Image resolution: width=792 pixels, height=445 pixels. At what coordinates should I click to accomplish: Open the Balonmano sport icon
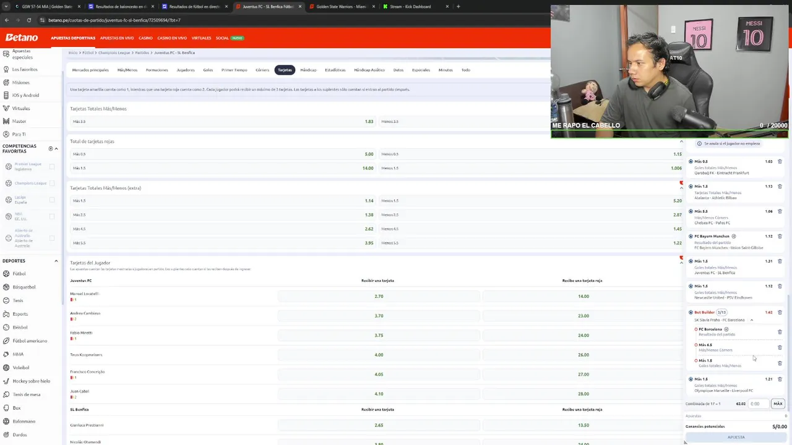pos(6,422)
